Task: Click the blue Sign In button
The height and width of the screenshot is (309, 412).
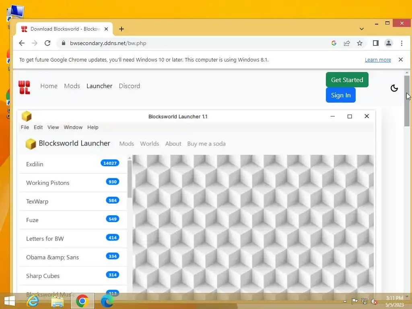Action: click(340, 95)
